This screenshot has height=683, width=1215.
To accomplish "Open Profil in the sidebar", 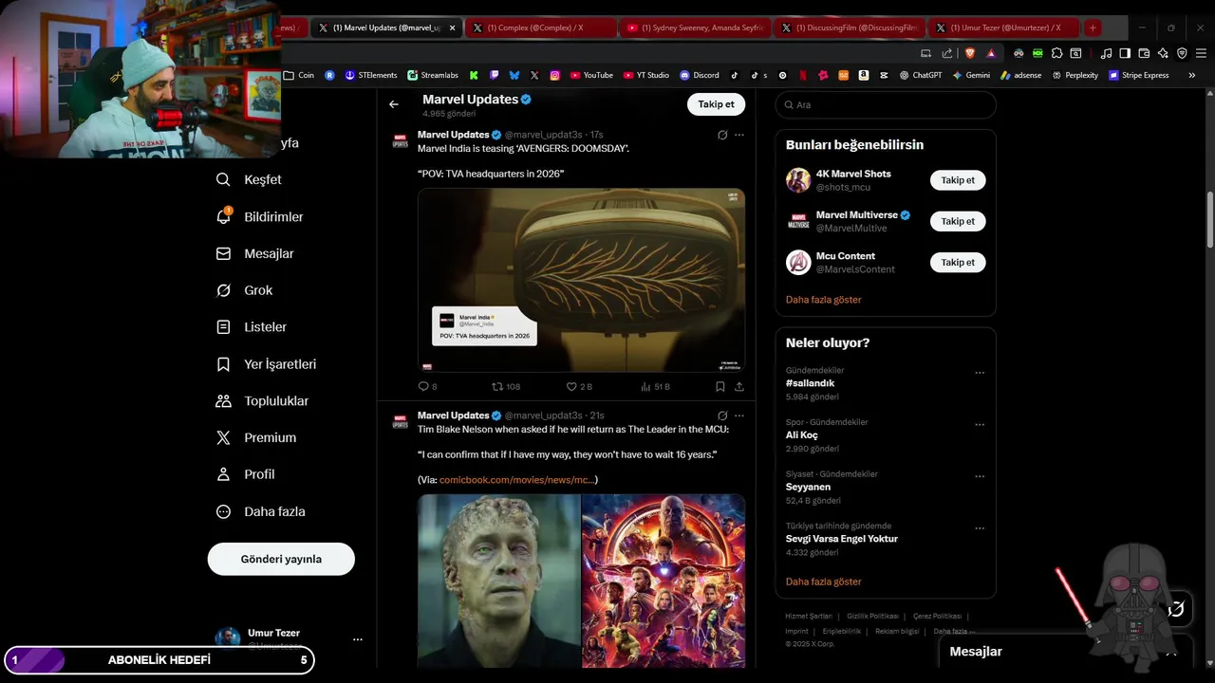I will 246,474.
